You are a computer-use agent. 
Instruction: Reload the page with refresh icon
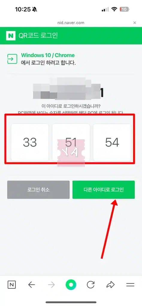point(91,285)
